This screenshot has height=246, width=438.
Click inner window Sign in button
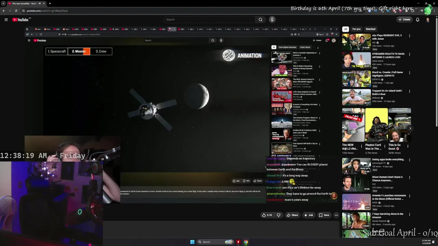pyautogui.click(x=320, y=34)
